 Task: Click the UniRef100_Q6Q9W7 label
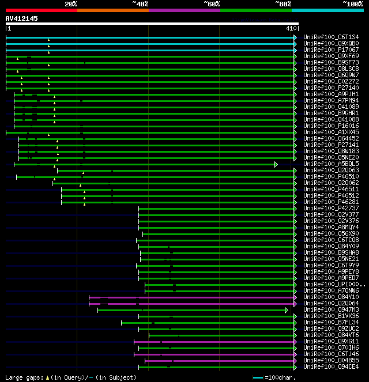click(x=331, y=75)
